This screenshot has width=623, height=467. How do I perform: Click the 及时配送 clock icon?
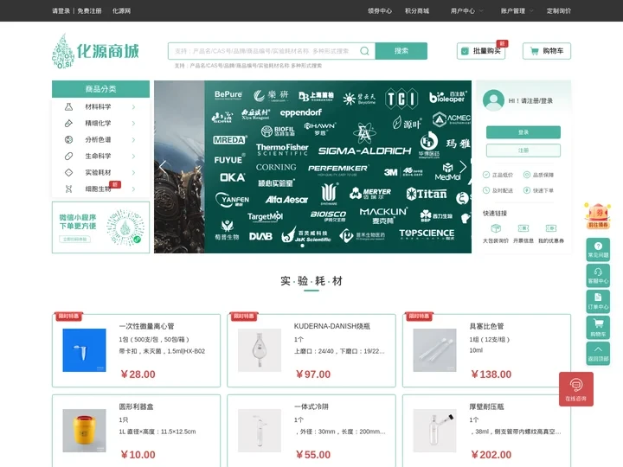tap(486, 190)
